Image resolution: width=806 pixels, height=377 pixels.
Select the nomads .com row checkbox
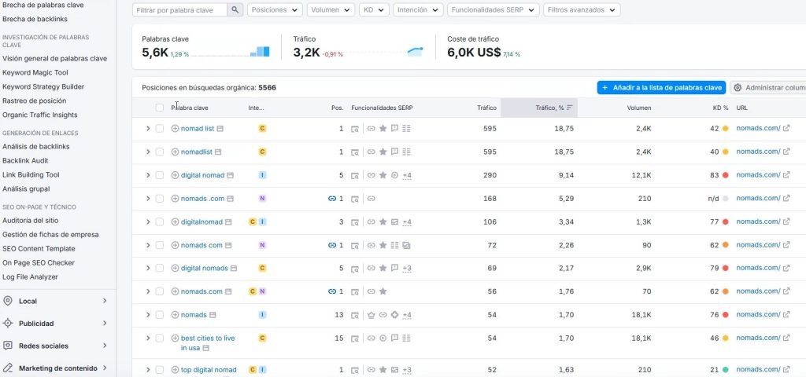[x=159, y=199]
